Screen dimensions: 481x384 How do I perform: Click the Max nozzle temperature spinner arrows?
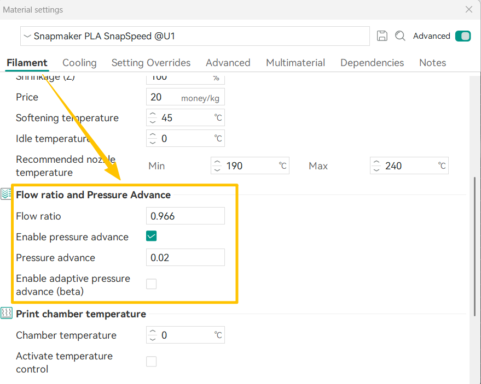pos(376,166)
